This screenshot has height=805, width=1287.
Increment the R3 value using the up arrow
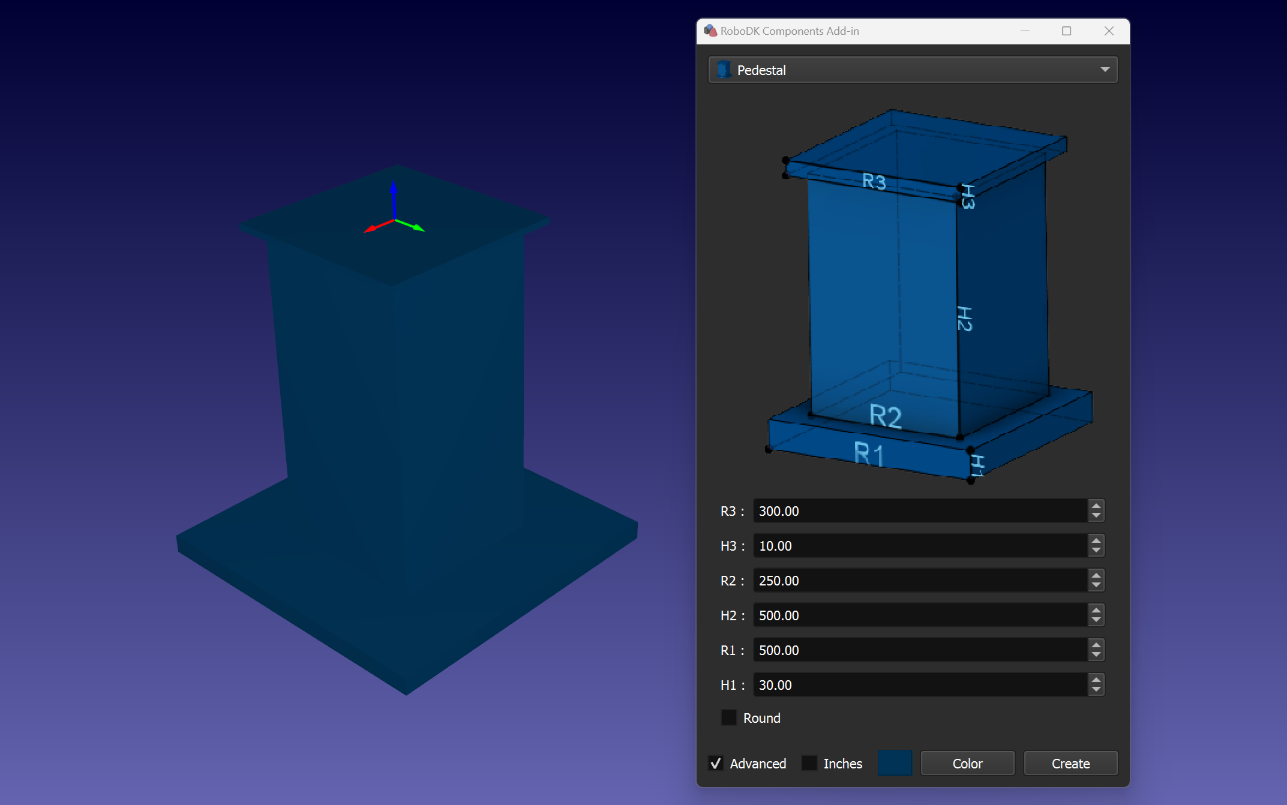point(1095,507)
